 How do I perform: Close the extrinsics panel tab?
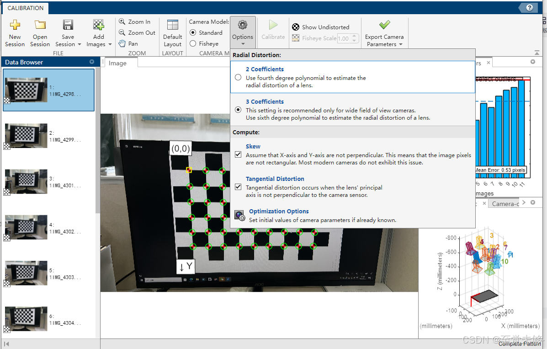tap(484, 203)
